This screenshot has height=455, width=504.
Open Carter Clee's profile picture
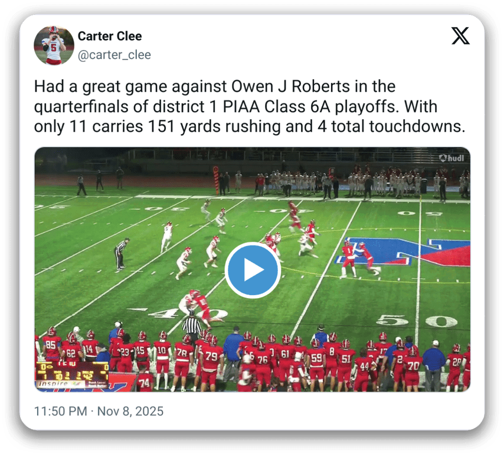pos(54,45)
